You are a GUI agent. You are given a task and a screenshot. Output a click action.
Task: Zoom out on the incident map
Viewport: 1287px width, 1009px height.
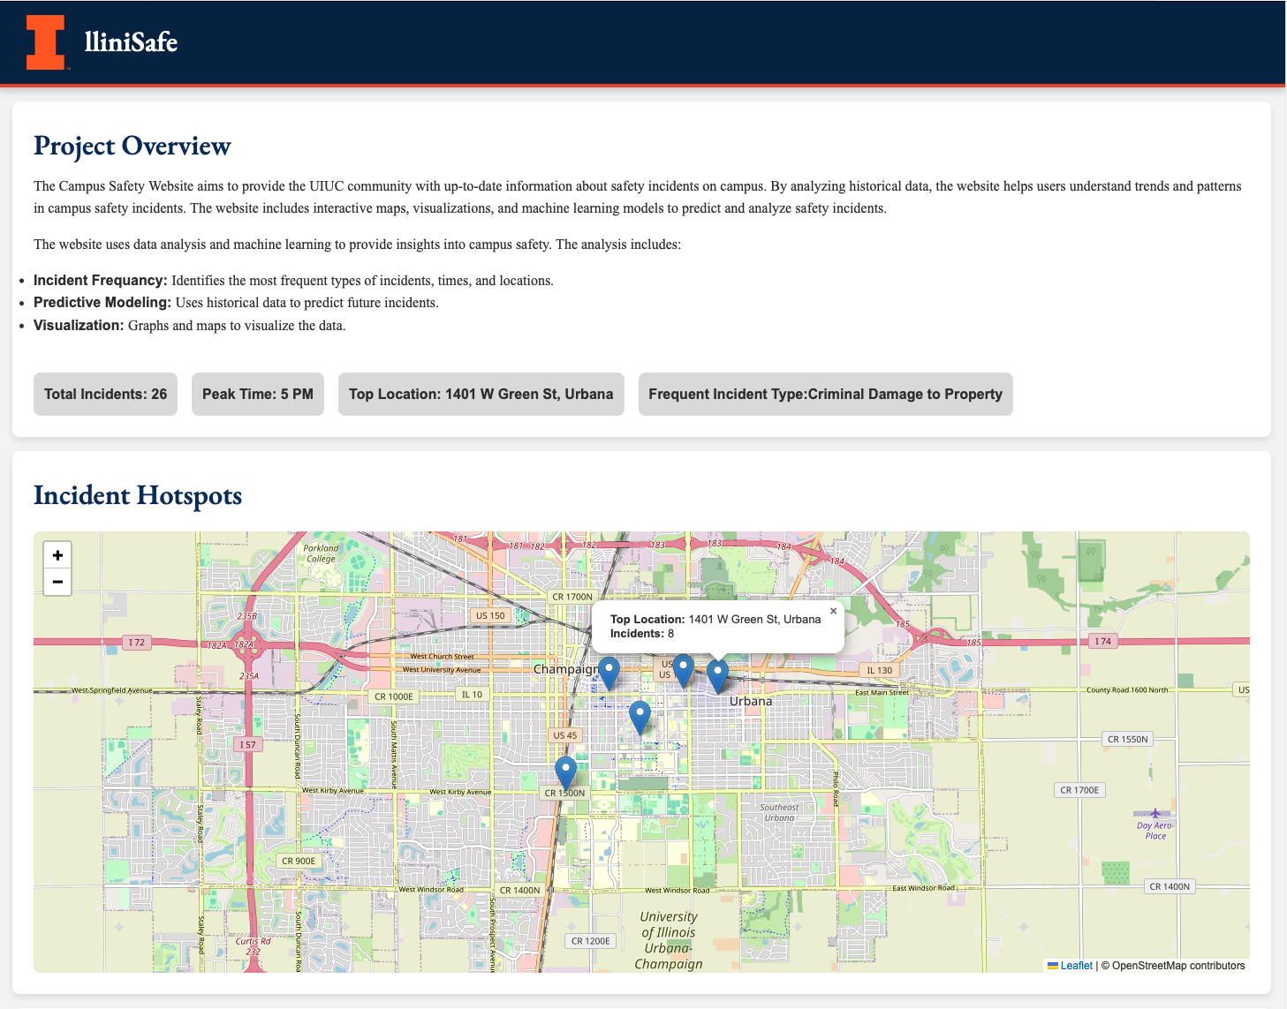click(57, 582)
